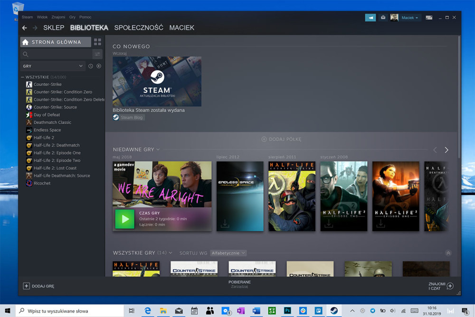Screen dimensions: 475x317
Task: Switch to the BIBLIOTEKA tab
Action: tap(89, 28)
